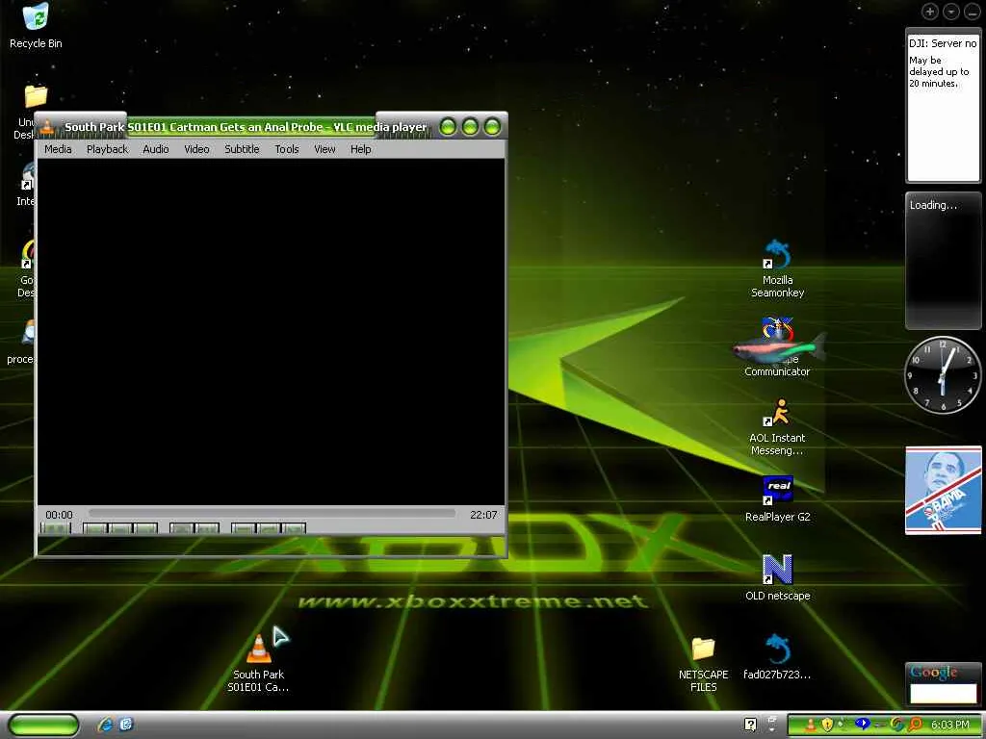This screenshot has height=739, width=986.
Task: Click the VLC cone tray icon
Action: tap(811, 725)
